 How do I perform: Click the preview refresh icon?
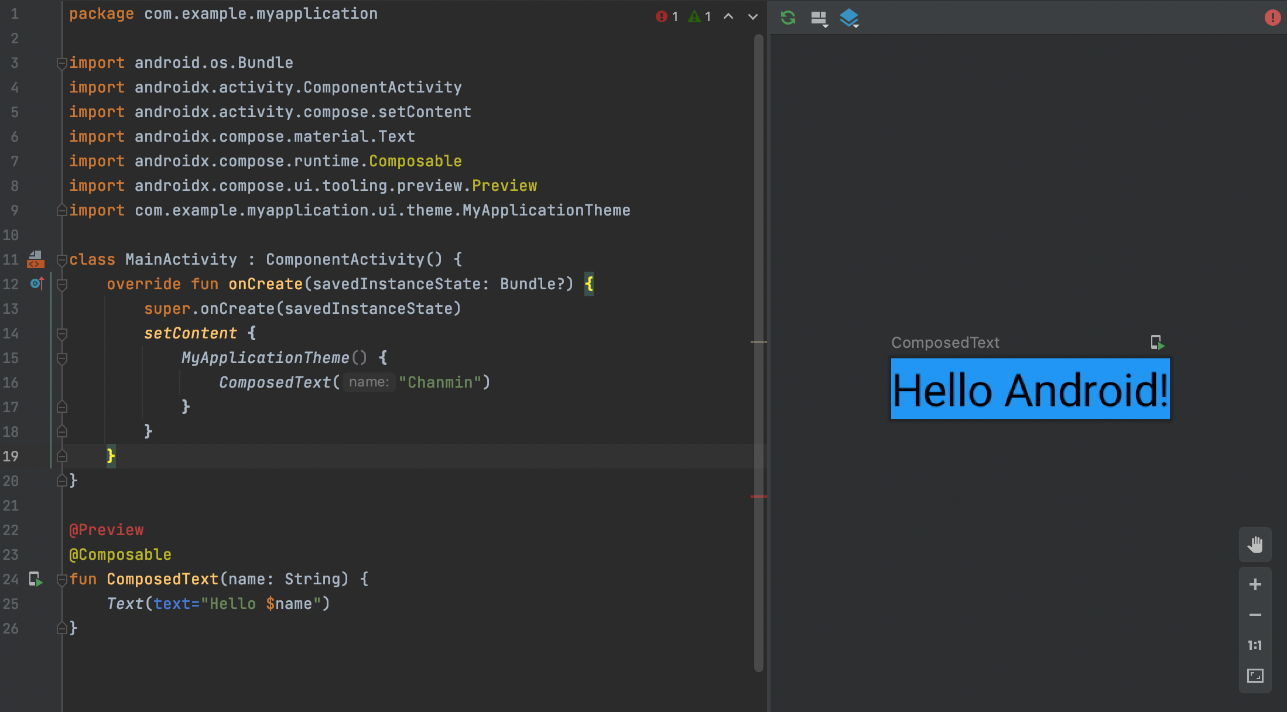788,18
